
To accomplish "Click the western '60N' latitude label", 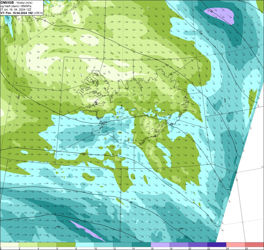I will click(58, 227).
